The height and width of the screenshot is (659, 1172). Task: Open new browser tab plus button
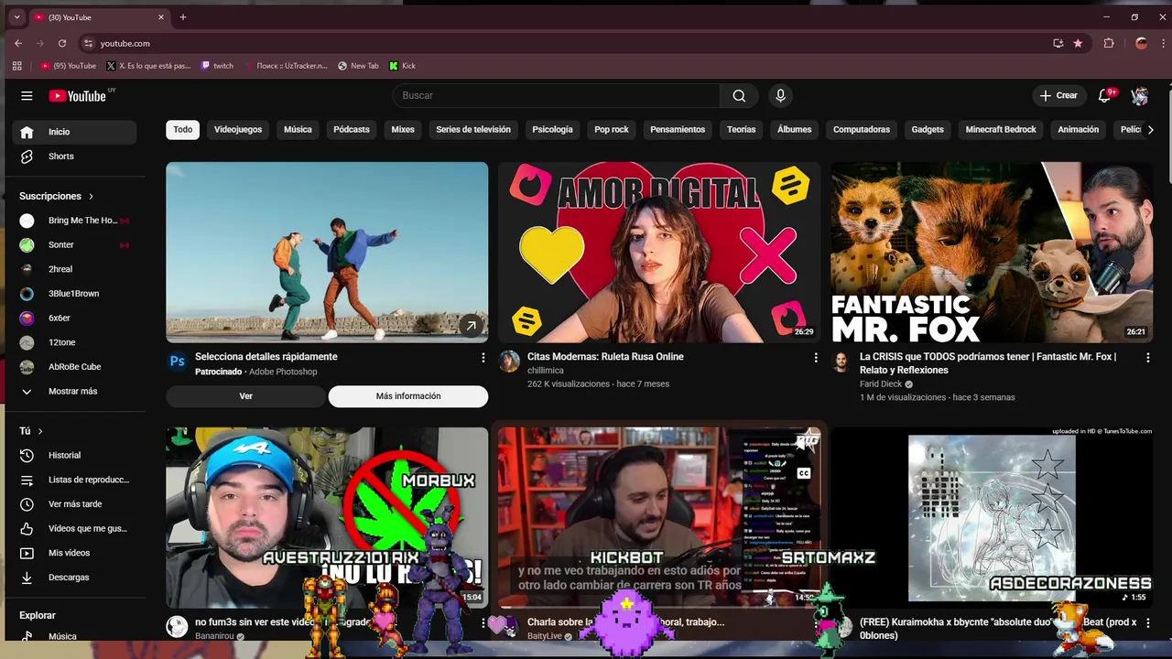[x=183, y=17]
